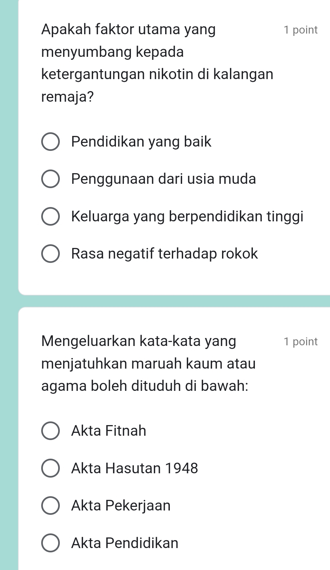Click the '1 point' label of nicotine question
Screen dimensions: 330x570
pos(301,30)
